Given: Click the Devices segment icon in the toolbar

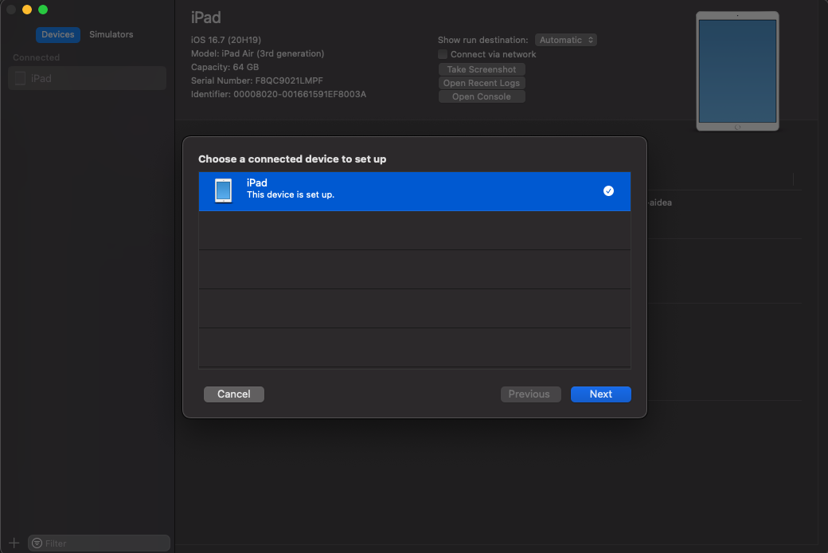Looking at the screenshot, I should point(57,34).
